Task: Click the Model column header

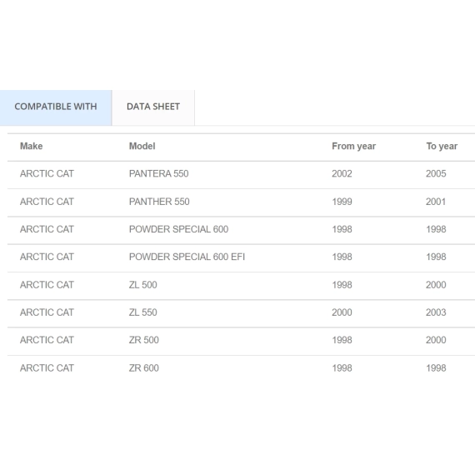Action: click(142, 146)
